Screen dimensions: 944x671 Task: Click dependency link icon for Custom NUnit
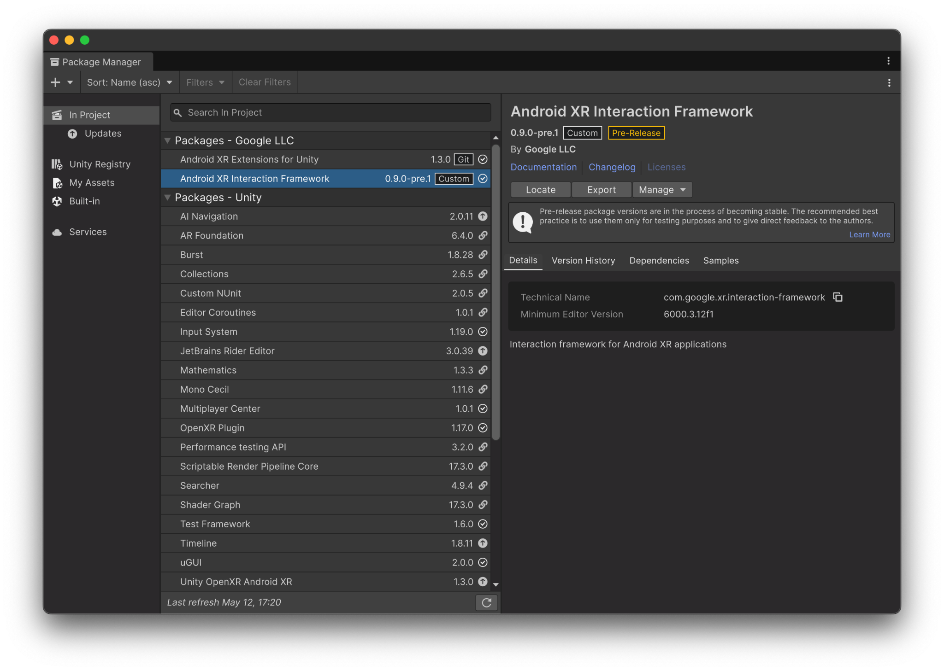(483, 293)
